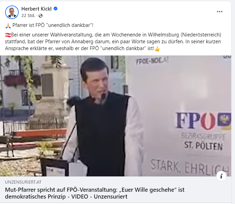Image resolution: width=235 pixels, height=204 pixels.
Task: Click the "STARK. EHRLICH" slogan on the banner
Action: 190,168
